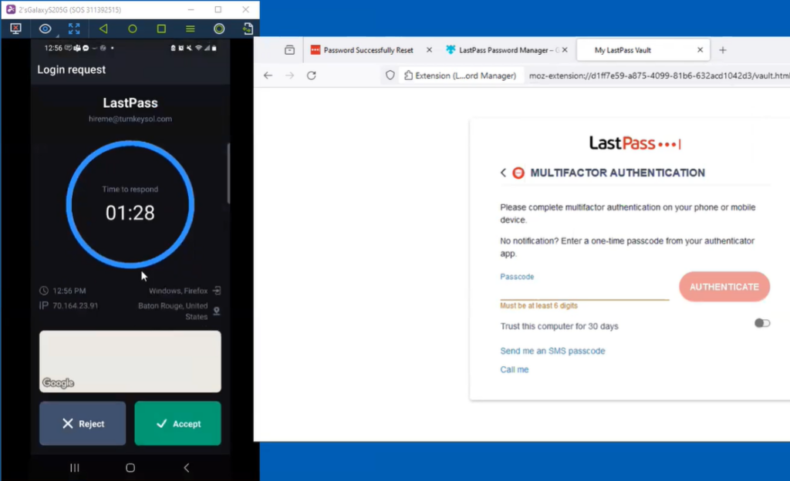Open the Call me link
The width and height of the screenshot is (790, 481).
click(514, 369)
